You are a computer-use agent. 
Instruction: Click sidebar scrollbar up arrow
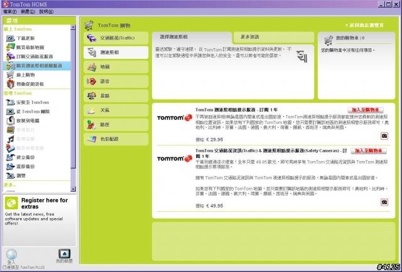click(73, 27)
